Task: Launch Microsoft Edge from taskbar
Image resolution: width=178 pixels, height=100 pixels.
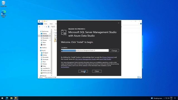Action: pos(7,98)
